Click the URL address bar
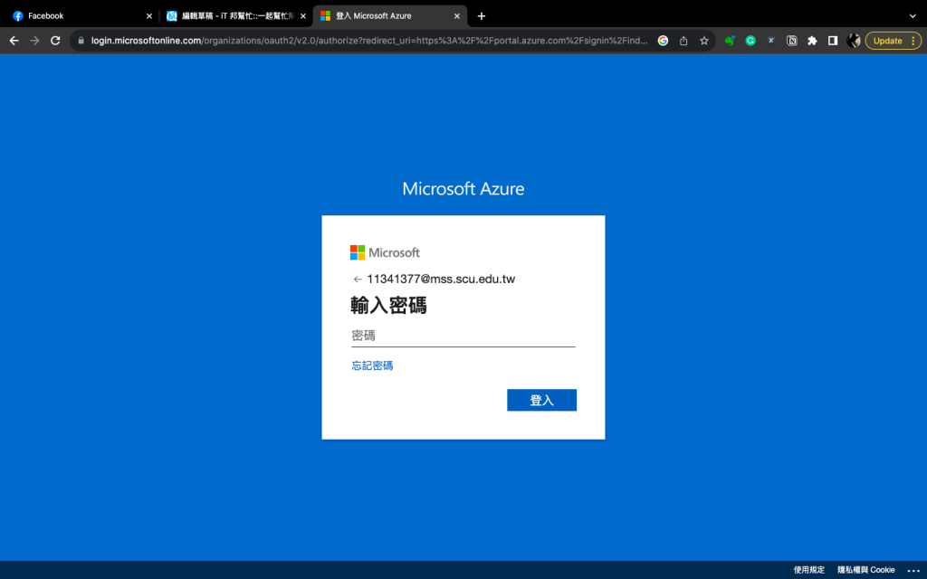Viewport: 927px width, 579px height. [369, 41]
